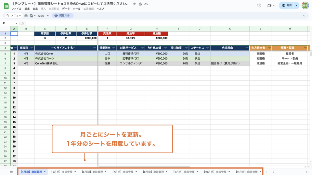The height and width of the screenshot is (175, 312).
Task: Star this spreadsheet document
Action: (135, 4)
